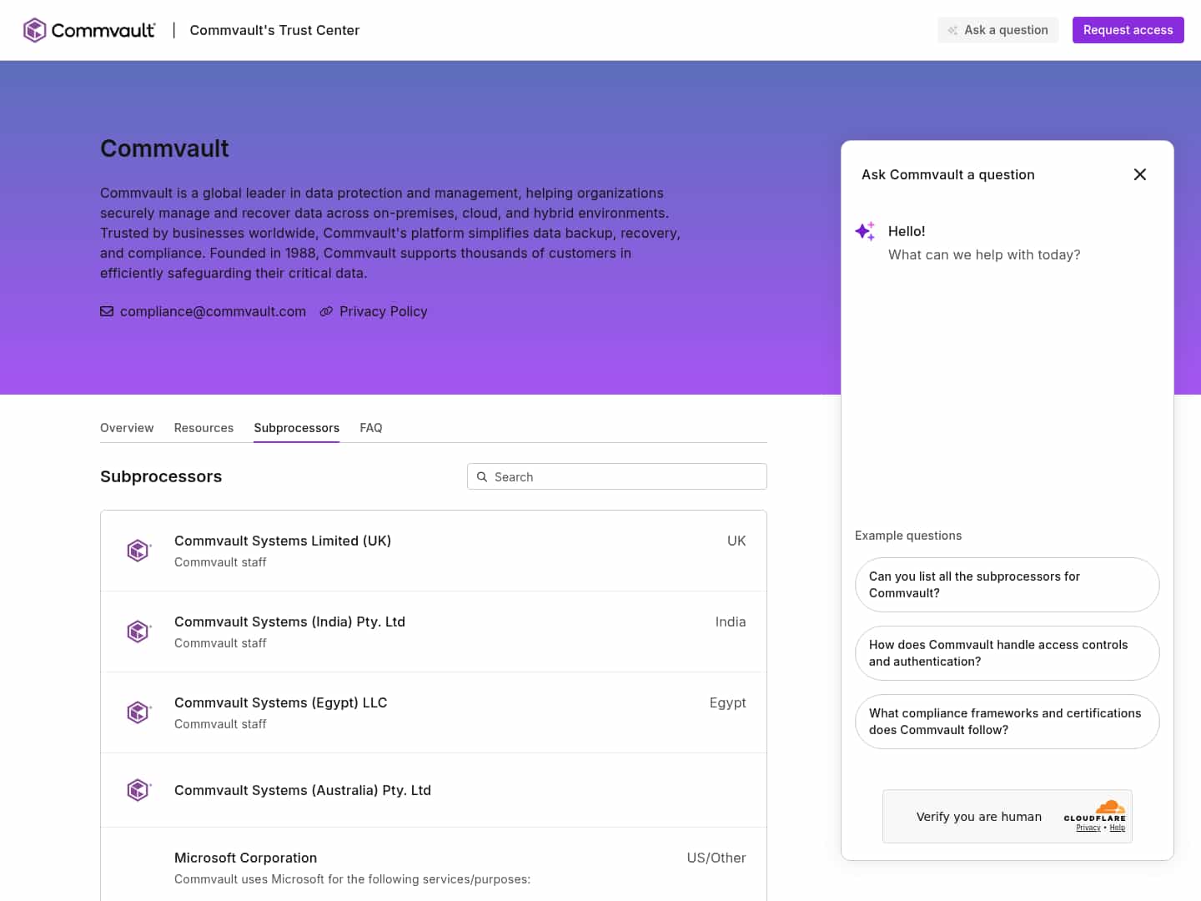Click inside the subprocessor Search field
This screenshot has width=1201, height=901.
(617, 476)
